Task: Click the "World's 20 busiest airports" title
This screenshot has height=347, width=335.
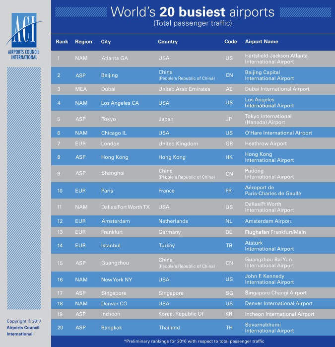Action: (x=192, y=12)
